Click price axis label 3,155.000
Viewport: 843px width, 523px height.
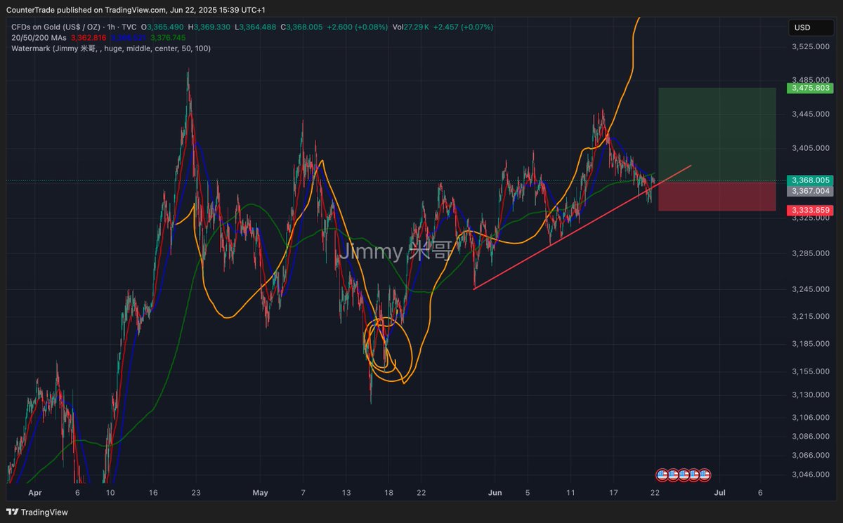(x=811, y=371)
